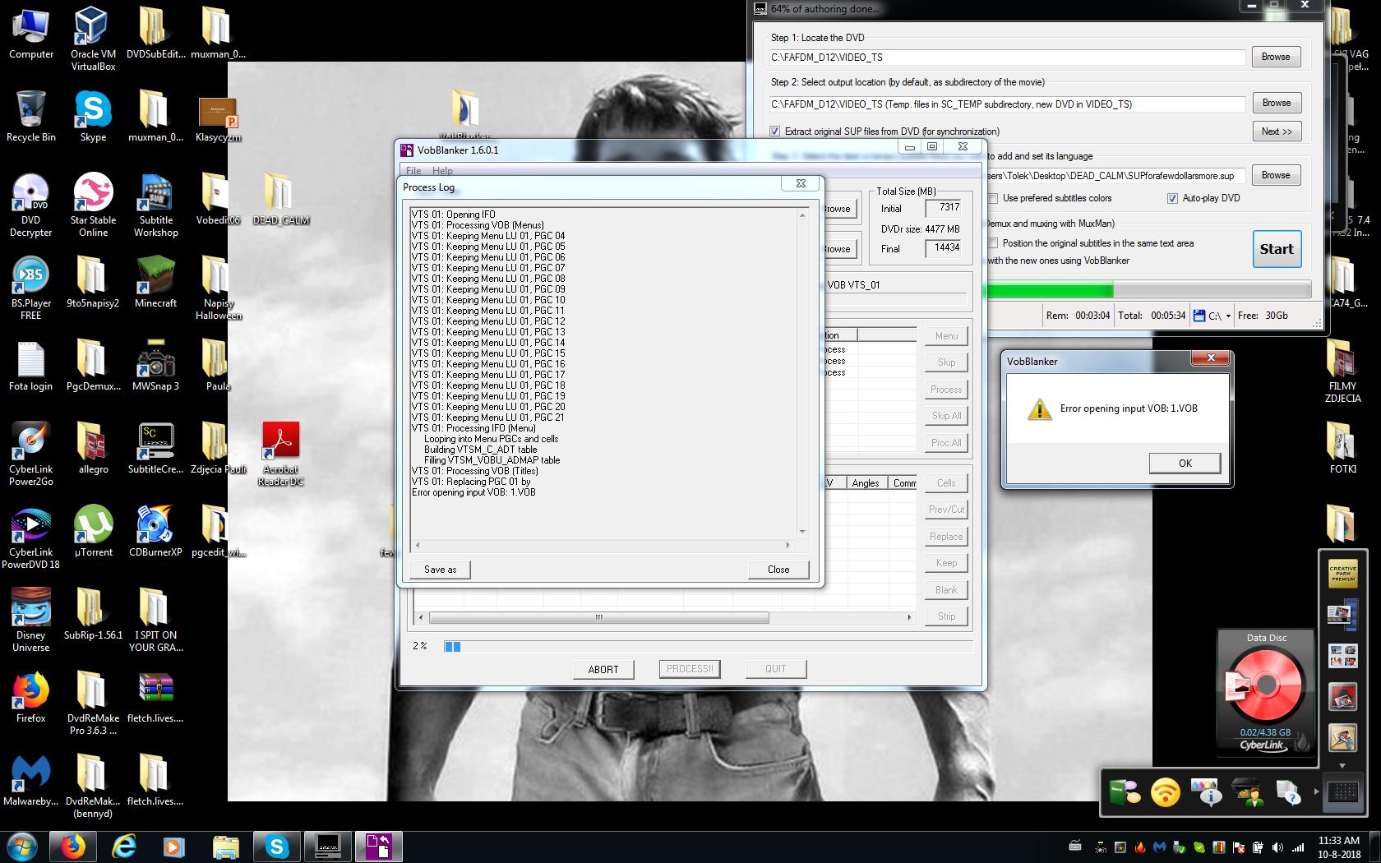Switch to VobBlanker in the taskbar
1381x863 pixels.
(x=378, y=846)
